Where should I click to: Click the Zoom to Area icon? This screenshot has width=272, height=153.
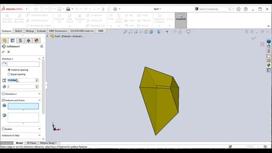130,32
